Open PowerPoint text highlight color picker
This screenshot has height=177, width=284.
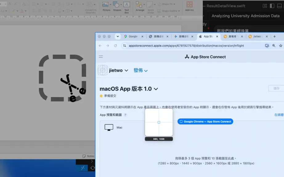[x=14, y=11]
